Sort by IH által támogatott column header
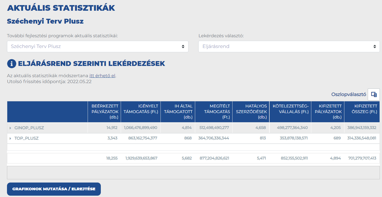The height and width of the screenshot is (197, 382). pyautogui.click(x=178, y=112)
